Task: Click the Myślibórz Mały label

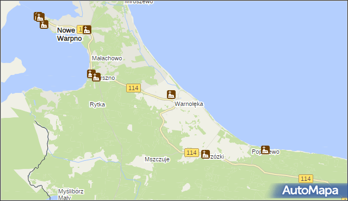Action: (x=71, y=194)
